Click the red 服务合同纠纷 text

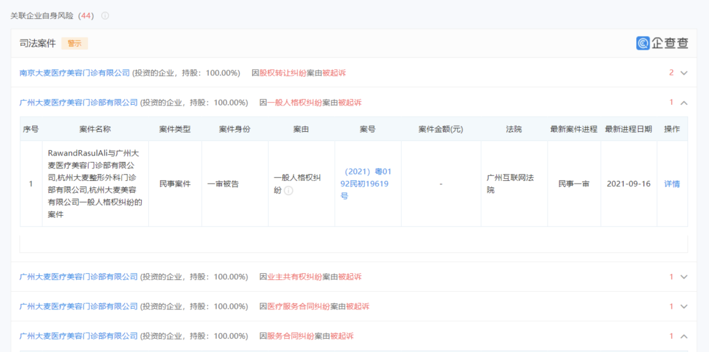290,336
